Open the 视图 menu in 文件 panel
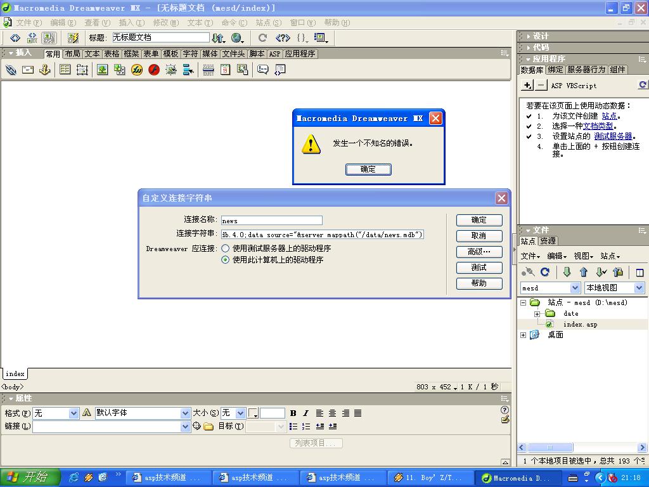Image resolution: width=649 pixels, height=487 pixels. [x=584, y=256]
